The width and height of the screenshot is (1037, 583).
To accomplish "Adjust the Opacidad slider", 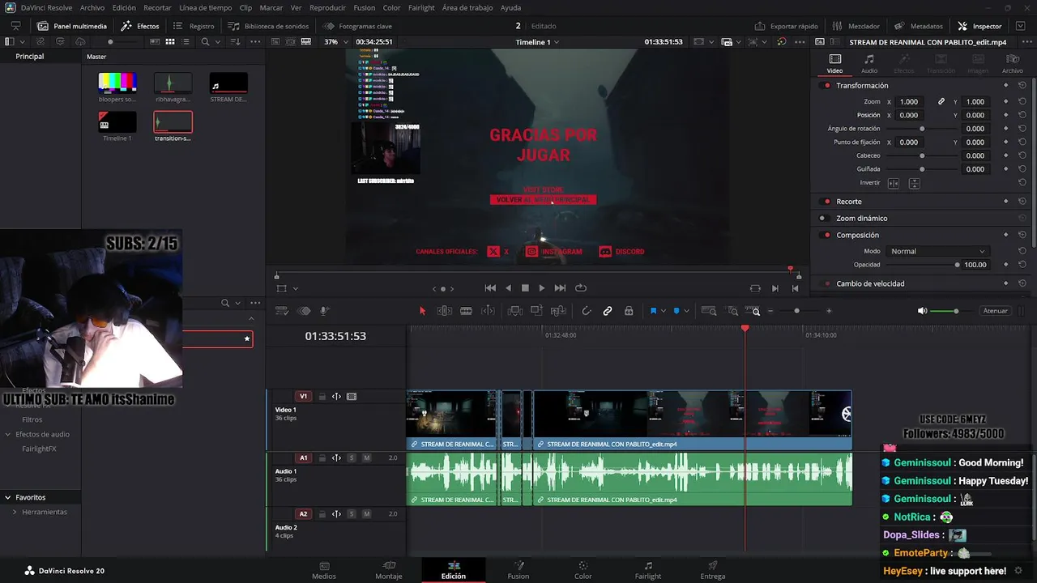I will 922,265.
